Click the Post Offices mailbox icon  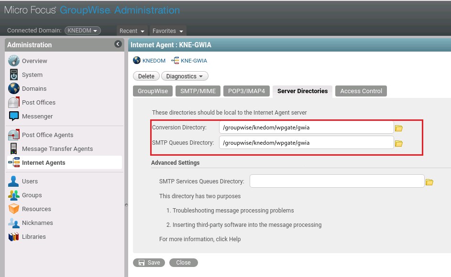coord(13,102)
